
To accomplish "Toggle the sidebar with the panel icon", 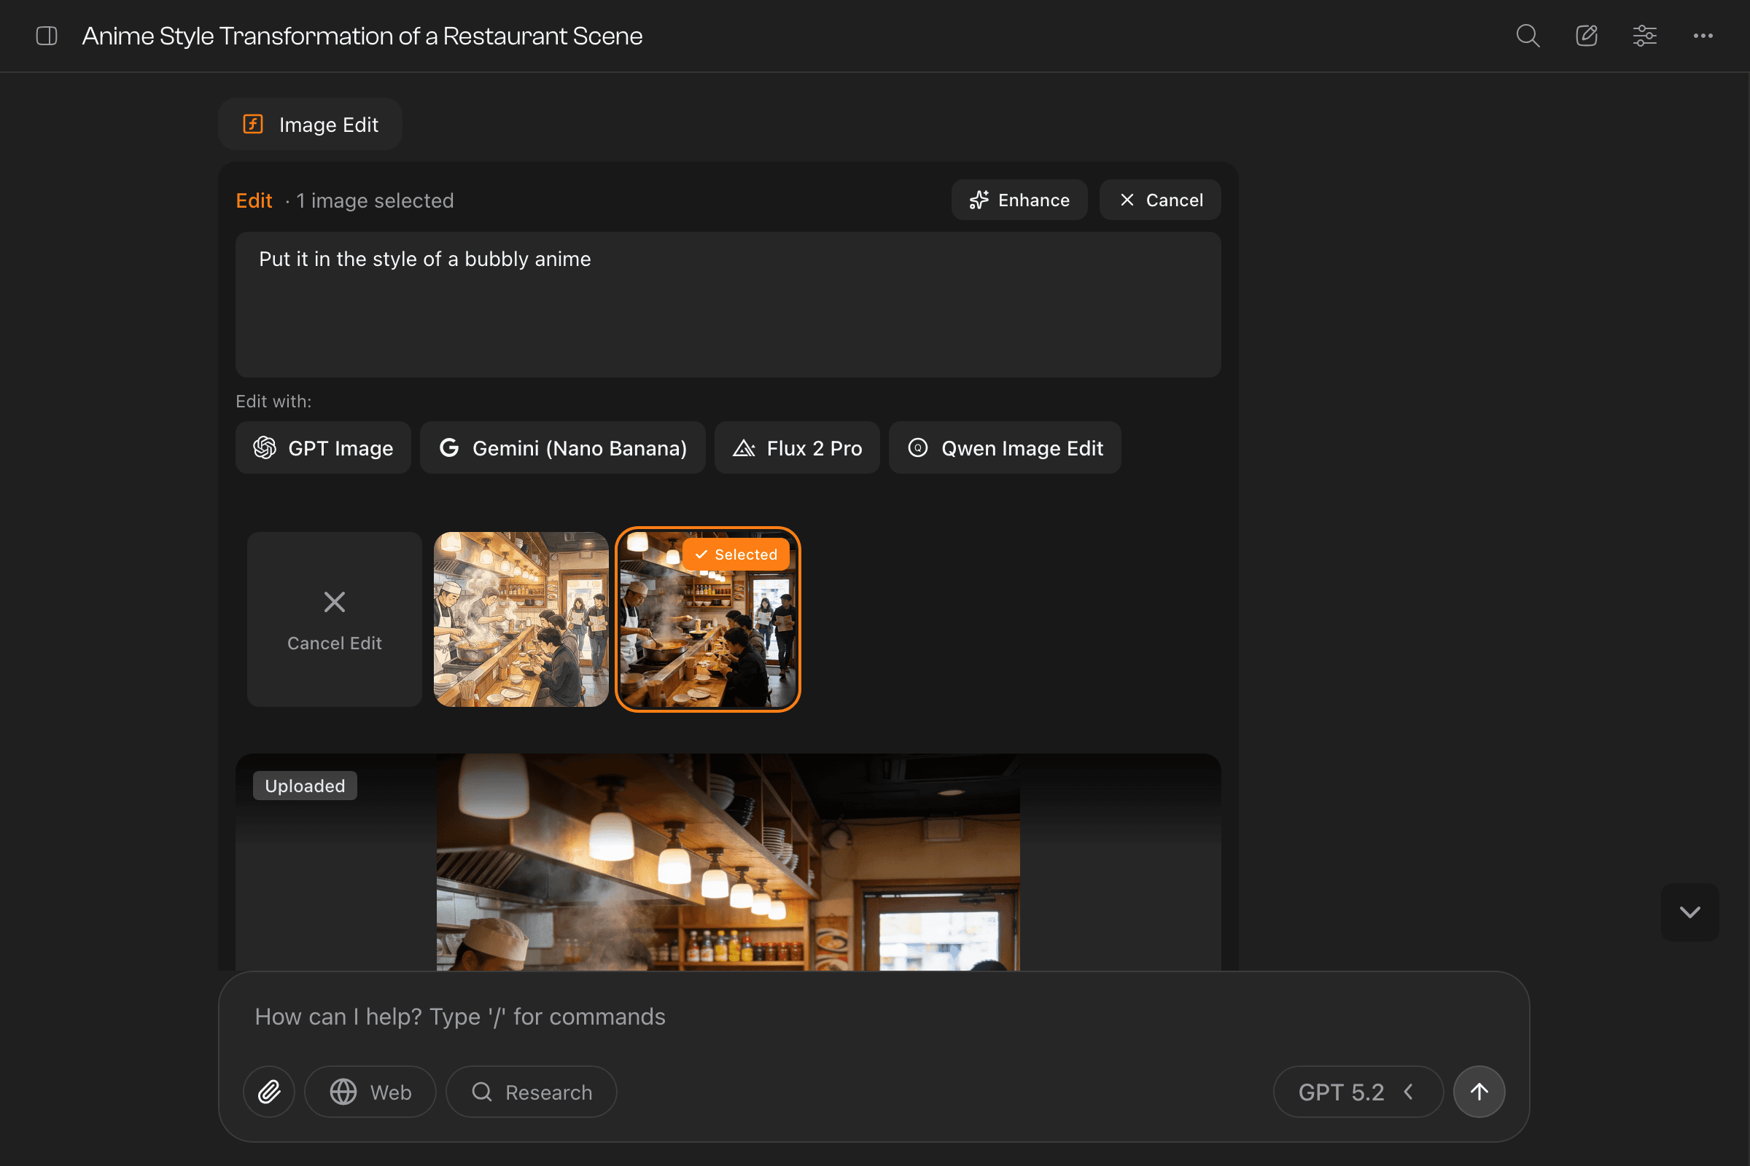I will pos(46,35).
